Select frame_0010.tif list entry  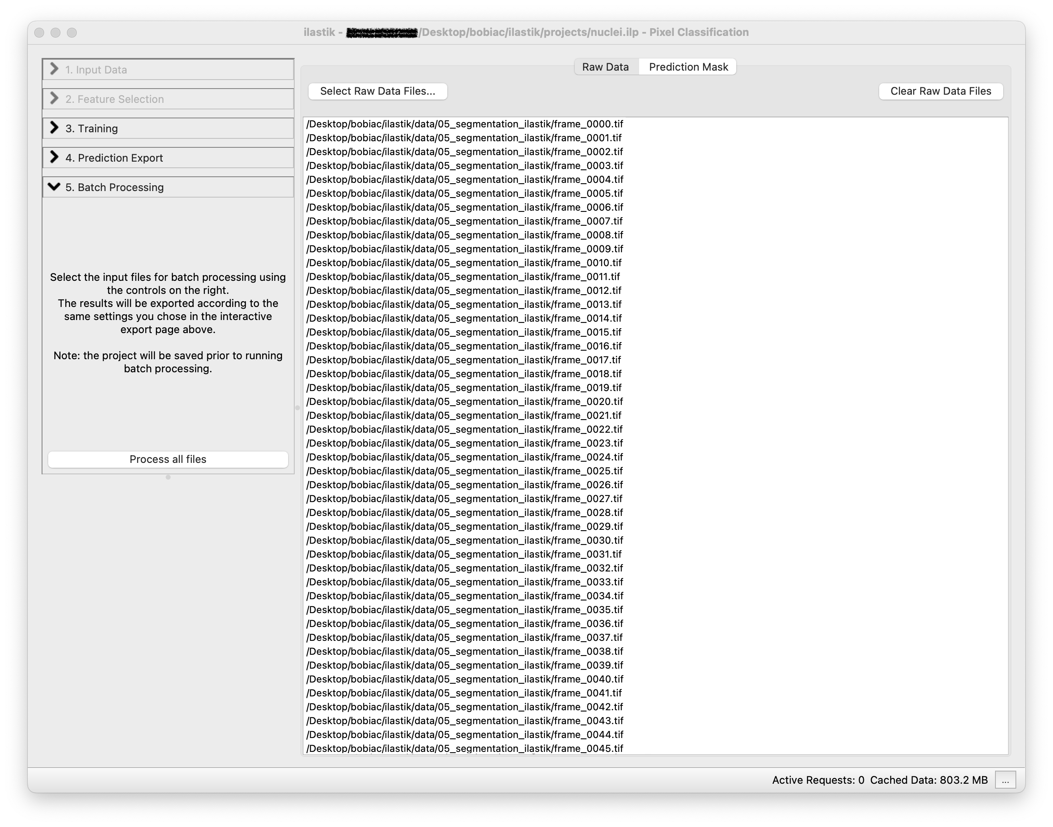click(463, 263)
